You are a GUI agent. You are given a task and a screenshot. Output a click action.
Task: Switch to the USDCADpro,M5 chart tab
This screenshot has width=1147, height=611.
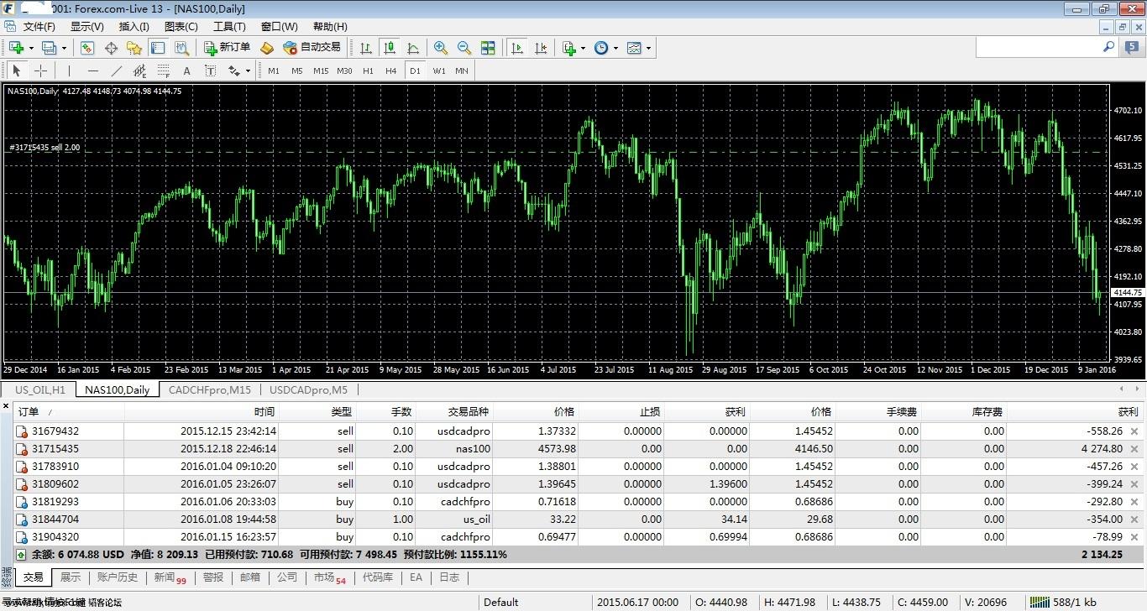[x=308, y=389]
